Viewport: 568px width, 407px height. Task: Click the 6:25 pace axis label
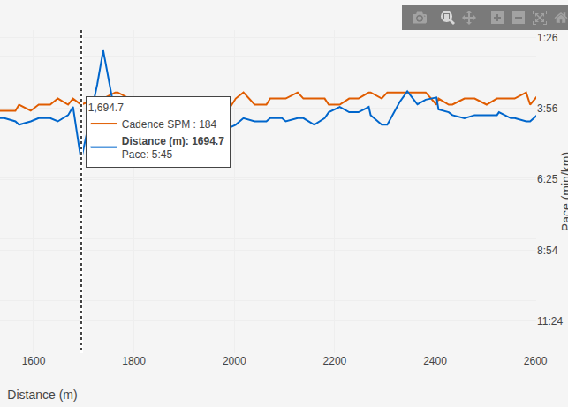click(x=548, y=179)
